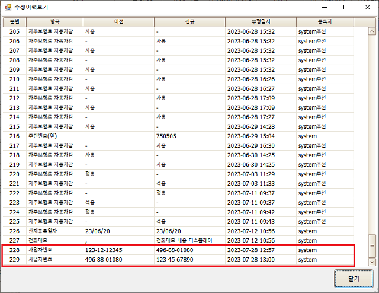Click the 이전 column header
Image resolution: width=379 pixels, height=293 pixels.
tap(118, 21)
